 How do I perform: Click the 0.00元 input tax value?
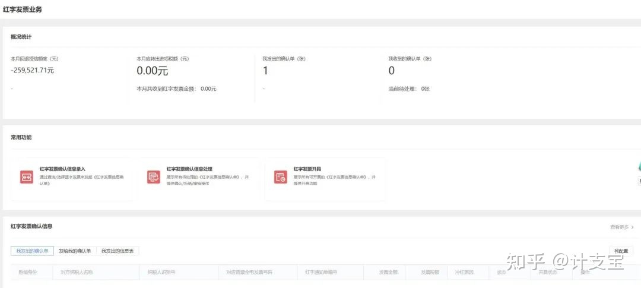(152, 70)
